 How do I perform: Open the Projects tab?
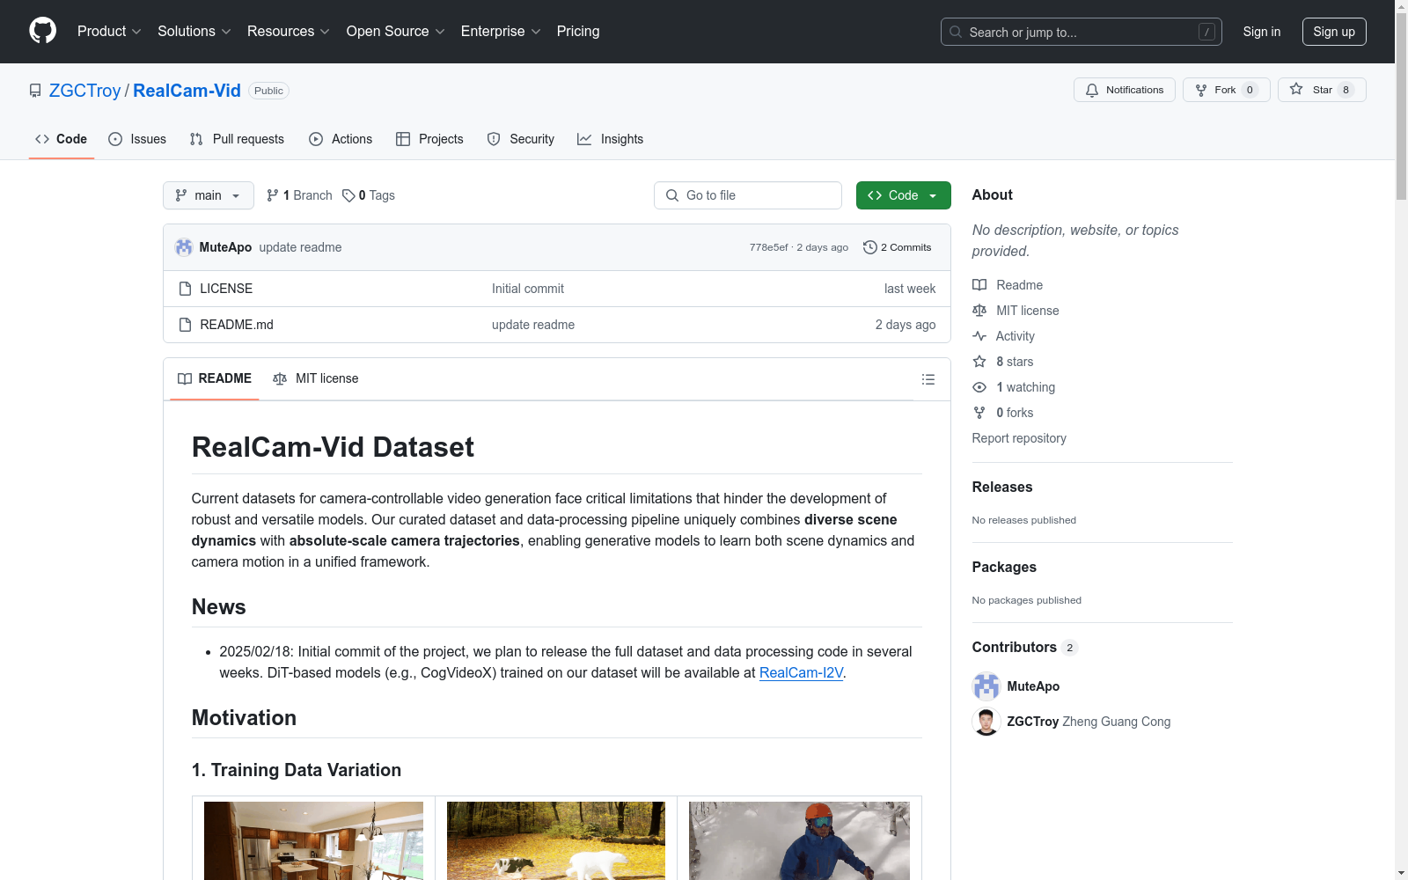click(x=429, y=139)
